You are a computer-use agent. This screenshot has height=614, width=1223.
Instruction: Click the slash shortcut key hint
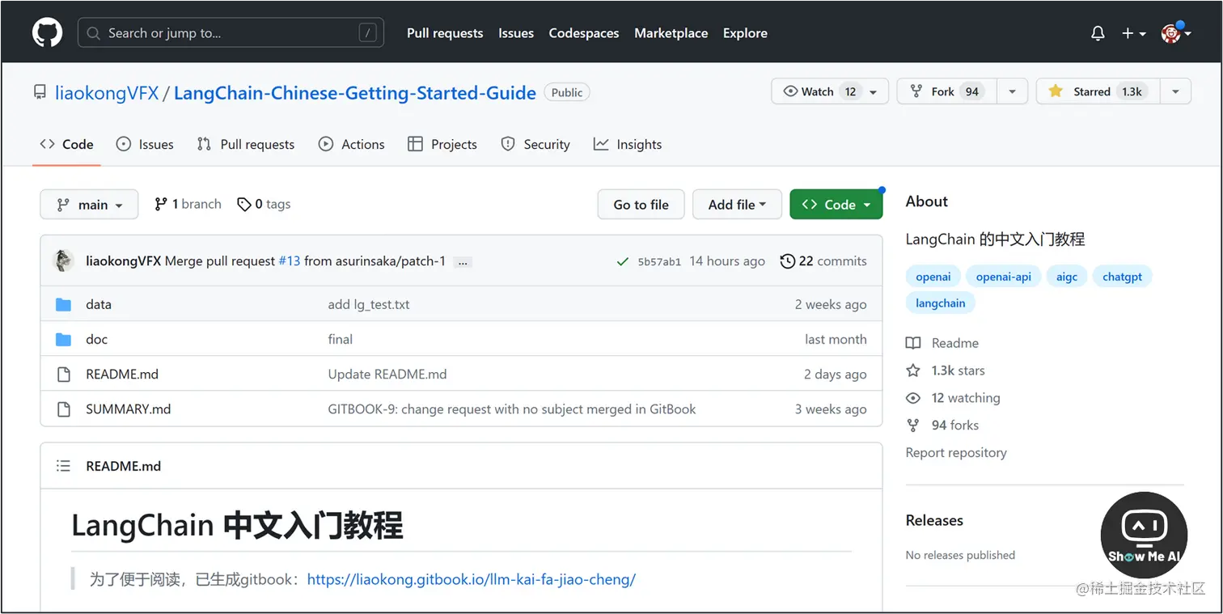pyautogui.click(x=368, y=33)
